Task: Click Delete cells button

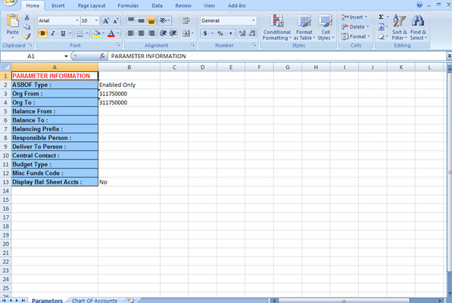Action: 355,26
